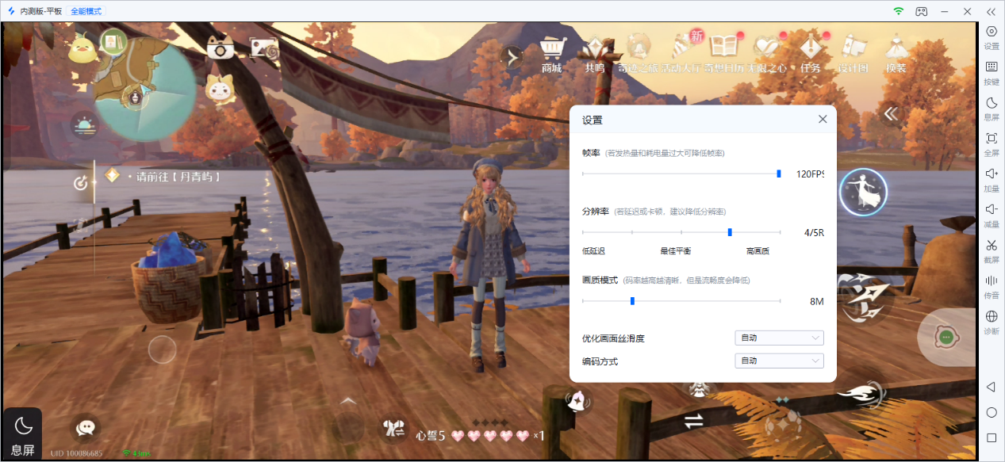Collapse the panel with the double-chevron arrow

(890, 113)
